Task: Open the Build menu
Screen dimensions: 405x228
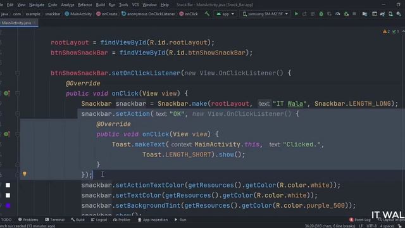Action: pos(100,4)
